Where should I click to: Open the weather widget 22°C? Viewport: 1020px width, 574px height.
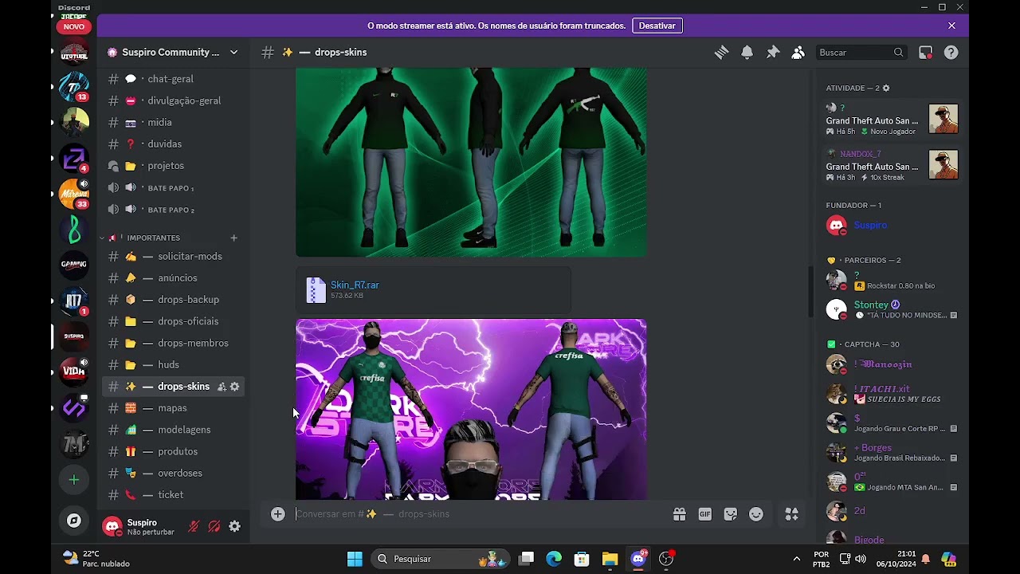96,559
